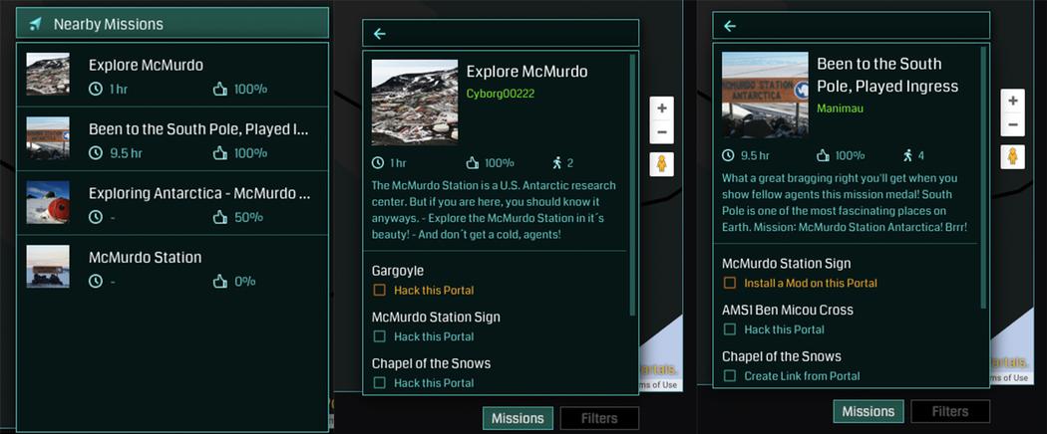The image size is (1047, 434).
Task: Open the Exploring Antarctica - McMurdo mission
Action: (x=173, y=203)
